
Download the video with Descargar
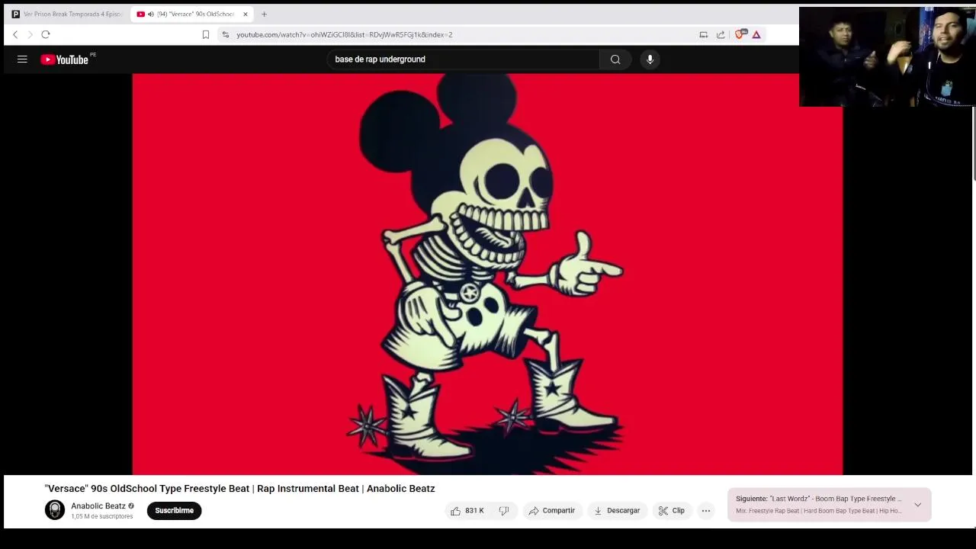(x=617, y=511)
